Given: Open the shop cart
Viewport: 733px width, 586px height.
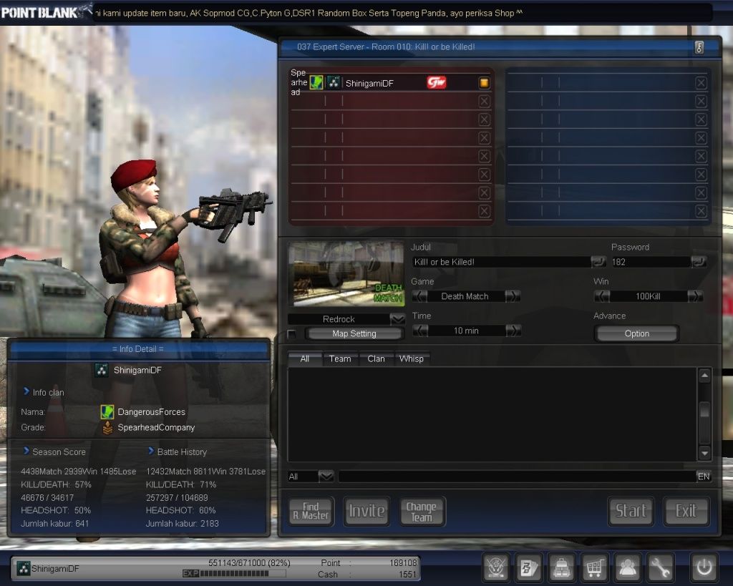Looking at the screenshot, I should coord(594,568).
